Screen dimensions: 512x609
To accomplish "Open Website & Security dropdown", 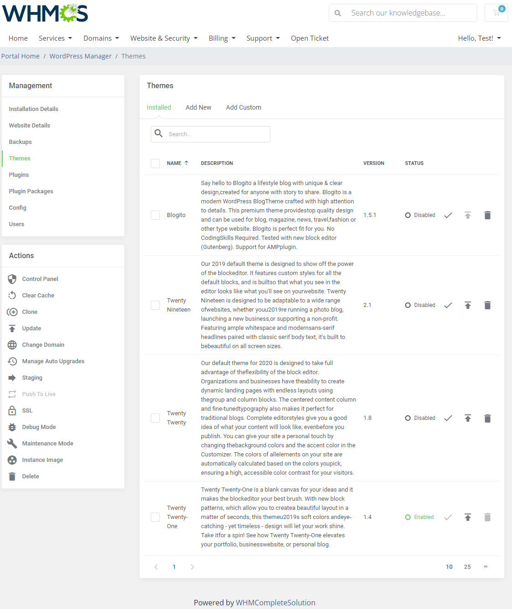I will [164, 38].
